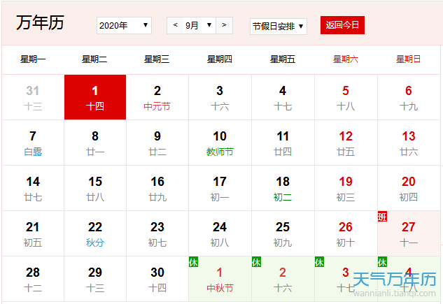Screen dimensions: 443x304
Task: Select September 22 秋分 date
Action: [95, 233]
